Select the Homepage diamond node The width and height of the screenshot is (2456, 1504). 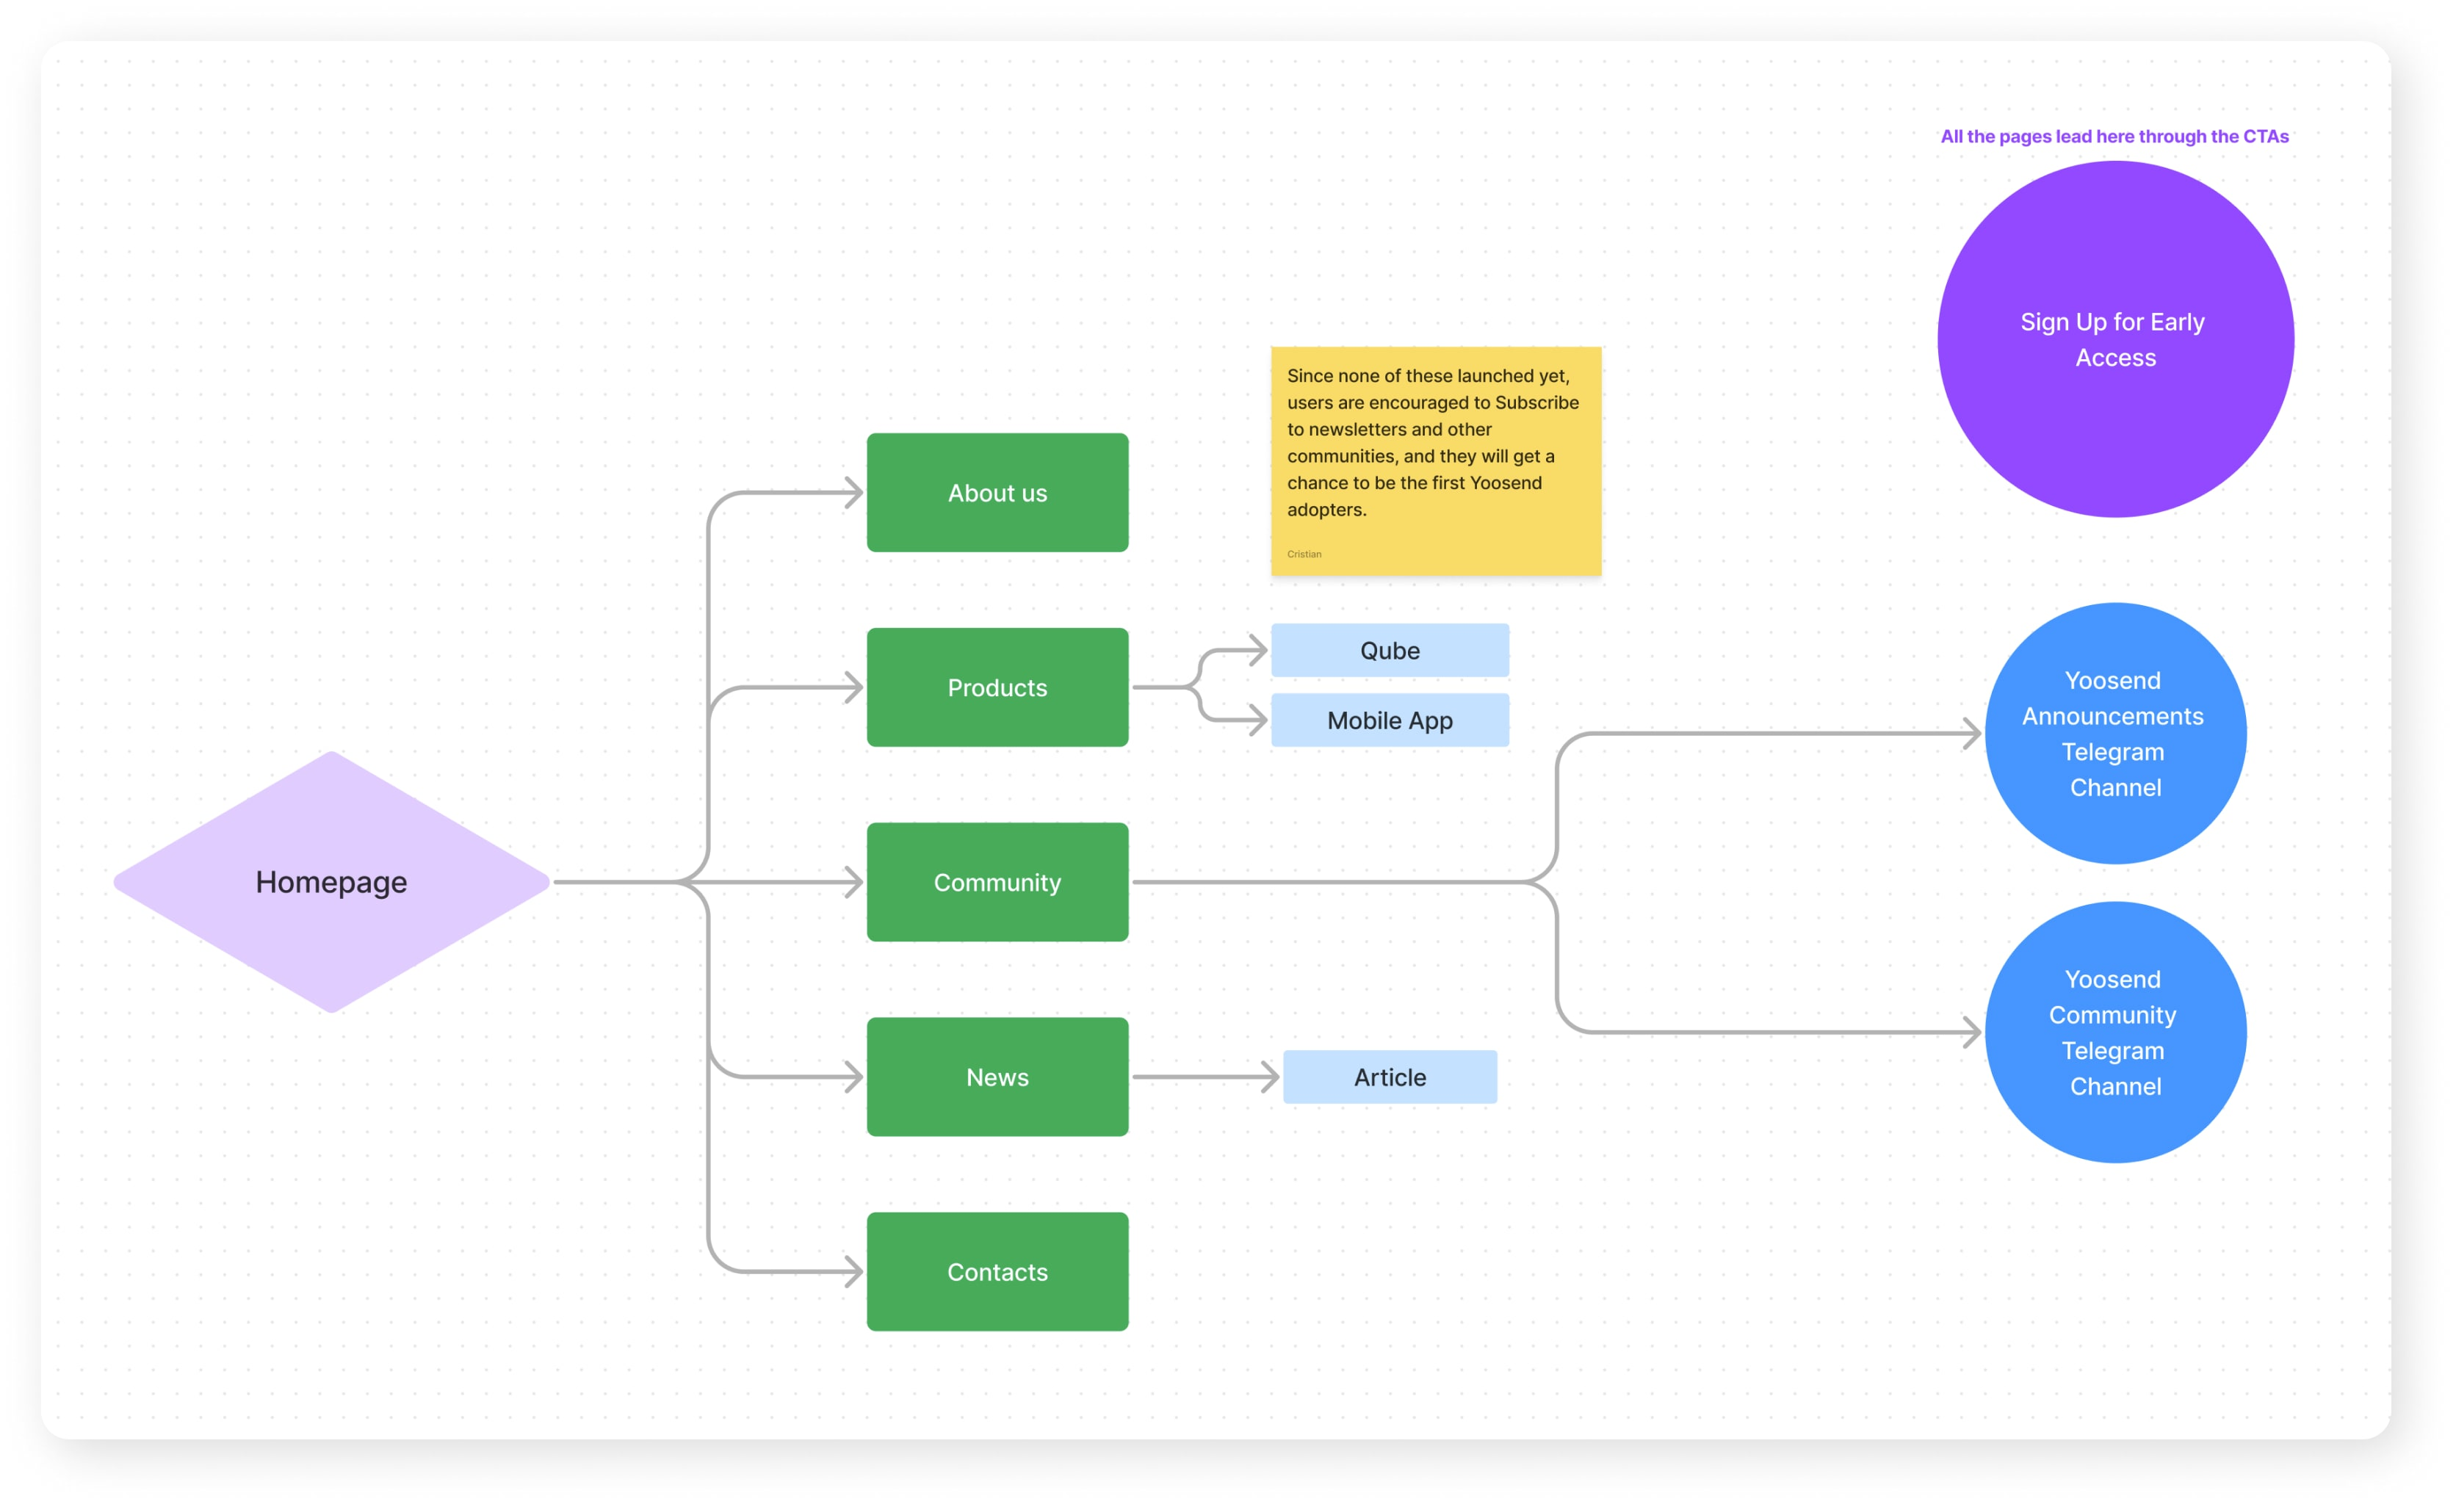[331, 882]
